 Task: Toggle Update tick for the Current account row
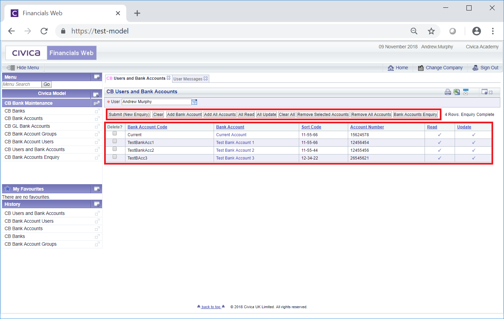click(x=474, y=135)
